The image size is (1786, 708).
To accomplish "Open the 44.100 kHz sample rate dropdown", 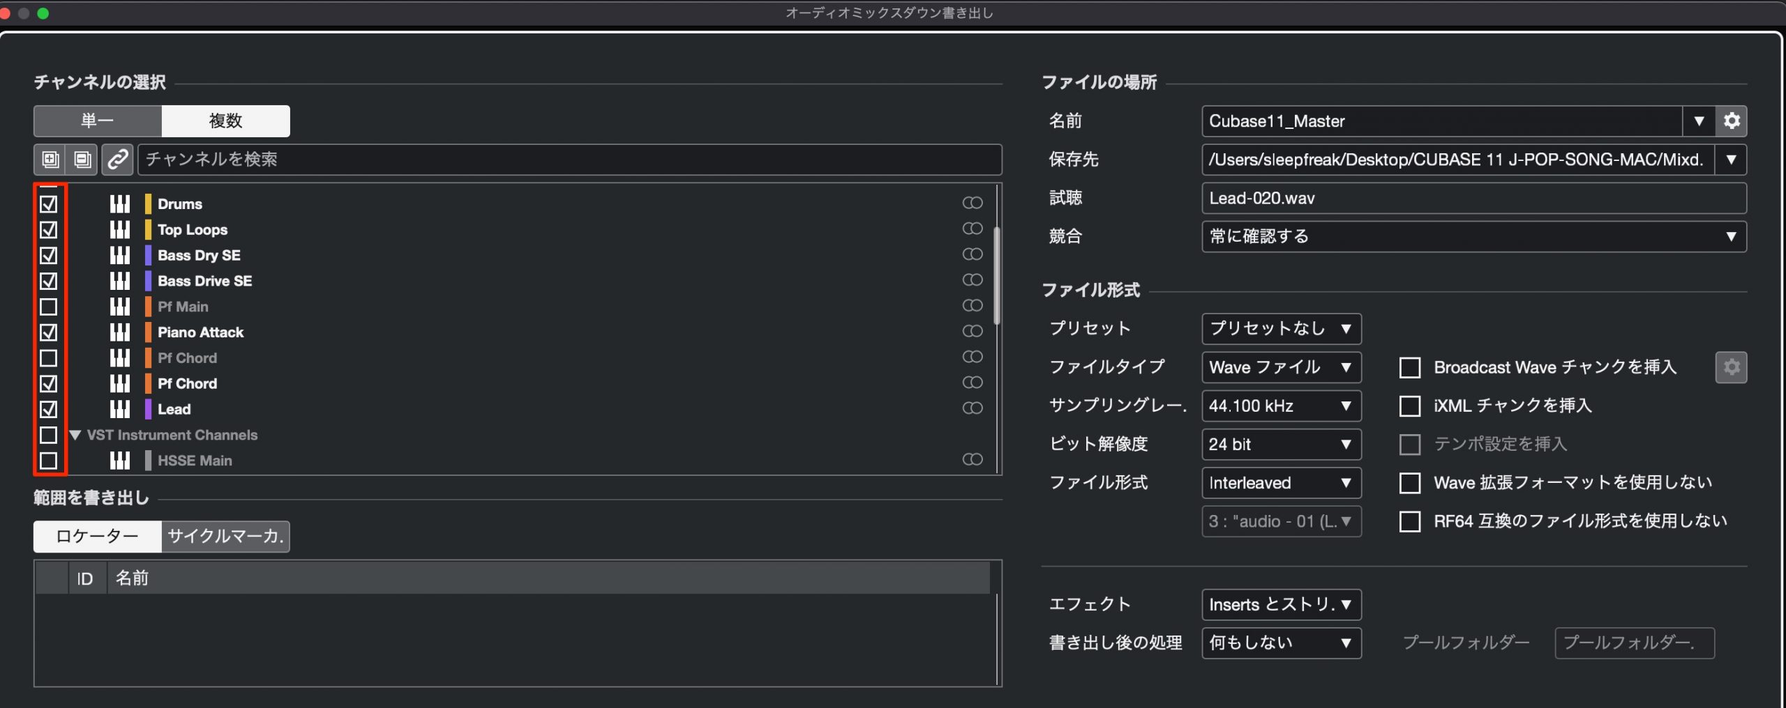I will click(x=1282, y=406).
